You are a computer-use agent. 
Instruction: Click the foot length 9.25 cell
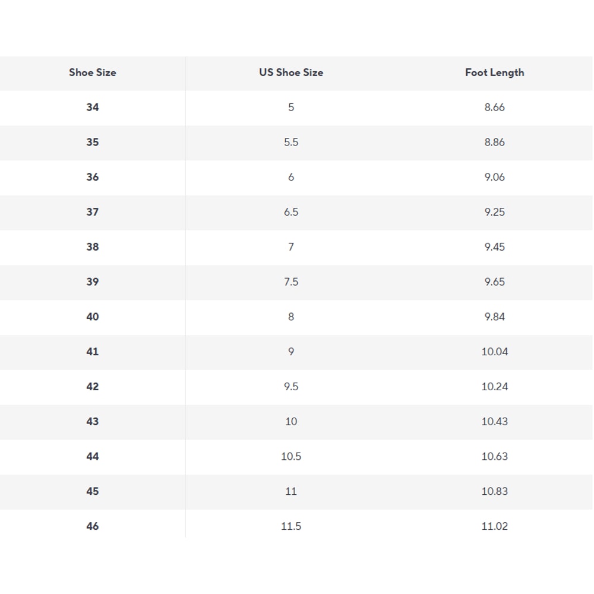494,212
